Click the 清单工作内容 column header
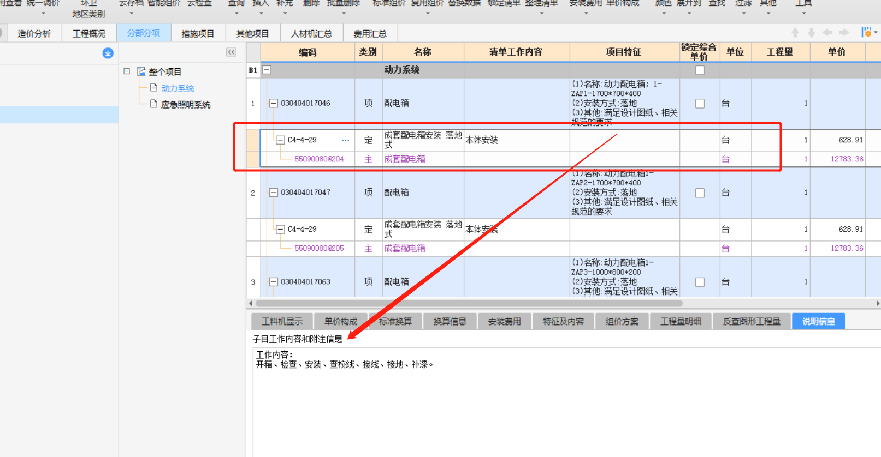Viewport: 881px width, 457px height. (x=516, y=52)
